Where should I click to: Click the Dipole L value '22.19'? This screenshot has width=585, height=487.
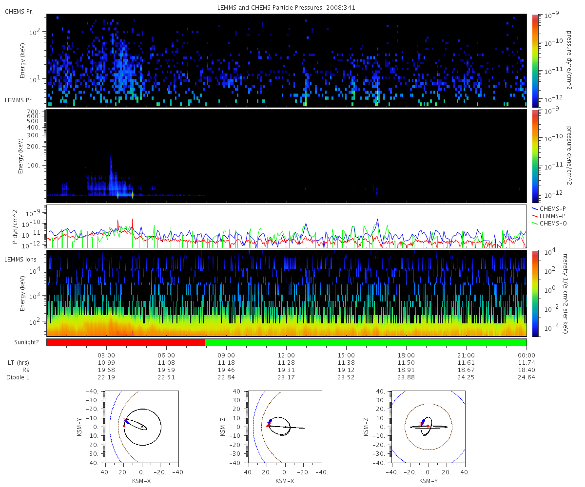pyautogui.click(x=106, y=377)
